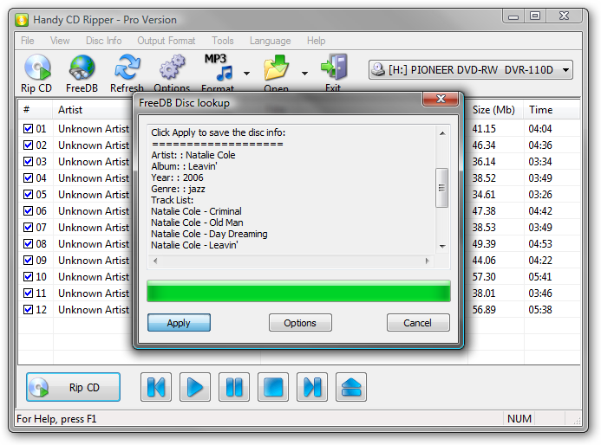
Task: Open the Help menu
Action: point(317,41)
